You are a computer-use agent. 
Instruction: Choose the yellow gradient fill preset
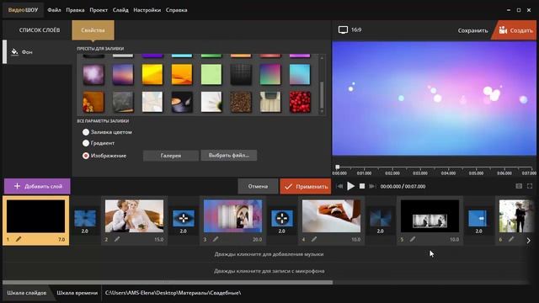click(152, 74)
